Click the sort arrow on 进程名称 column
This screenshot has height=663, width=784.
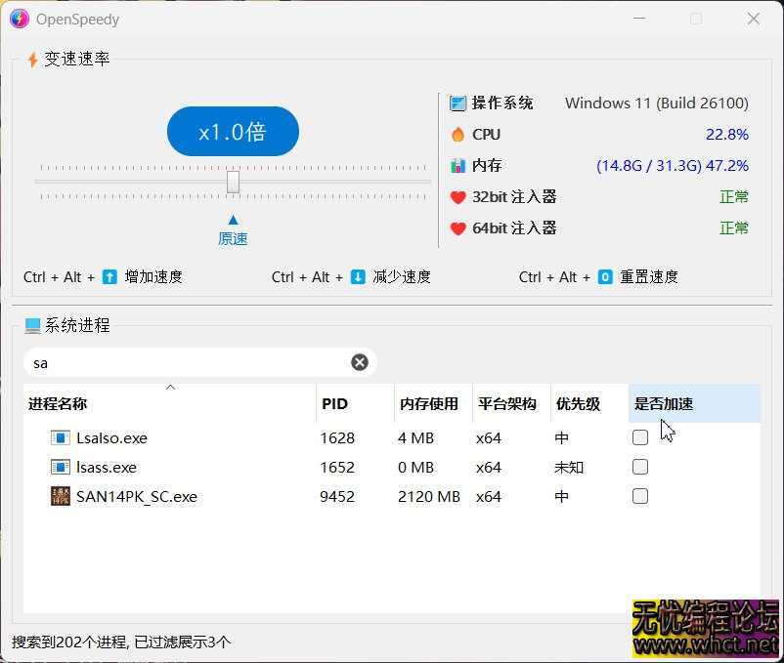coord(171,387)
